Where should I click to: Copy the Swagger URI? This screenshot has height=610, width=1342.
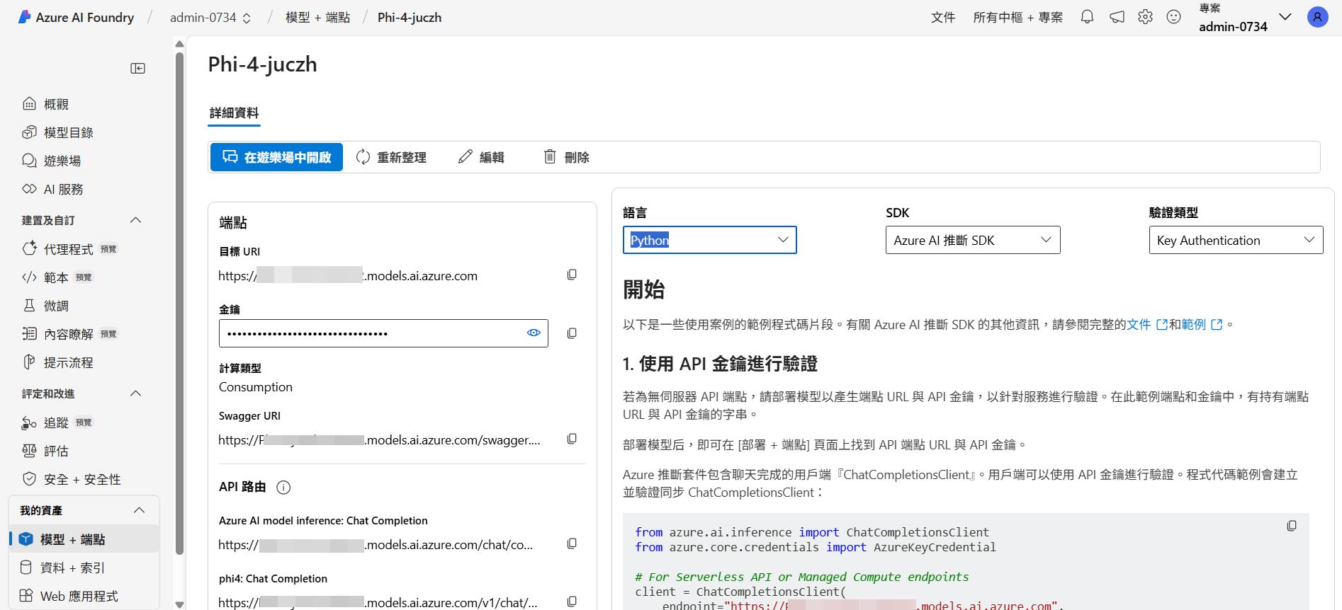click(x=572, y=439)
